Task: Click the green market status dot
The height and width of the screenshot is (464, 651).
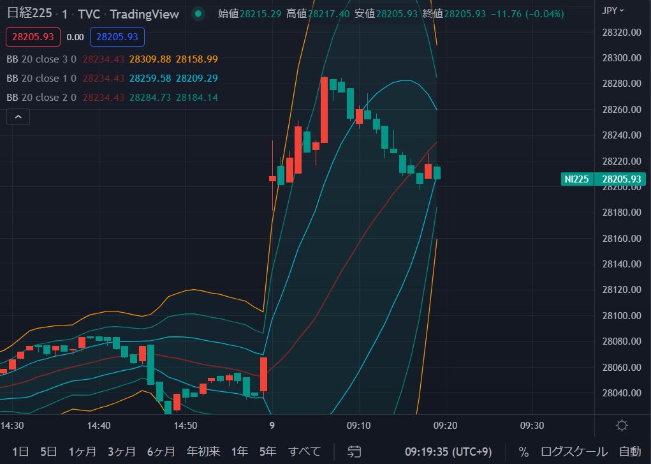Action: click(198, 13)
